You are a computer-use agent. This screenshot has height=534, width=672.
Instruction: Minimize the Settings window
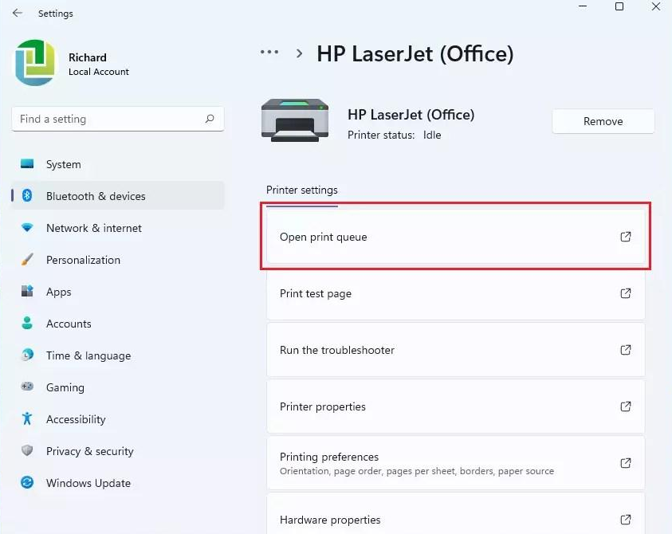[583, 6]
